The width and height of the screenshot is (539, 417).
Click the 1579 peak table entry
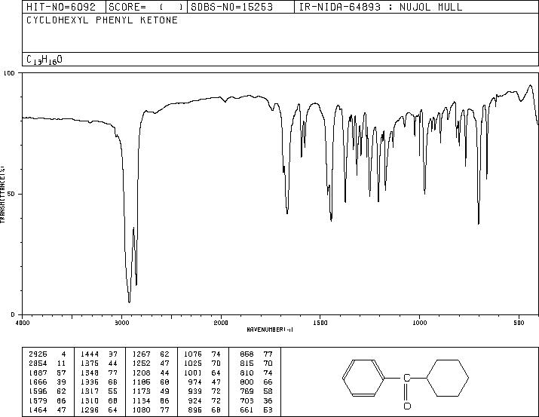(38, 400)
